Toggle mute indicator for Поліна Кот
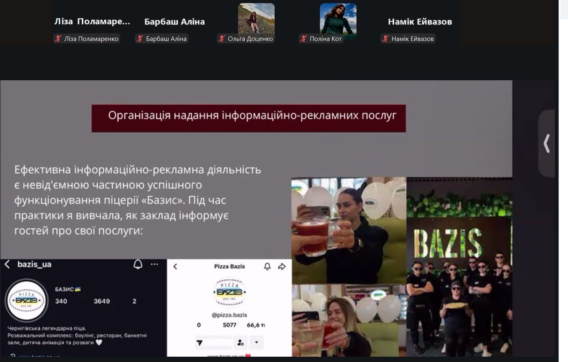Viewport: 568px width, 362px height. [303, 39]
